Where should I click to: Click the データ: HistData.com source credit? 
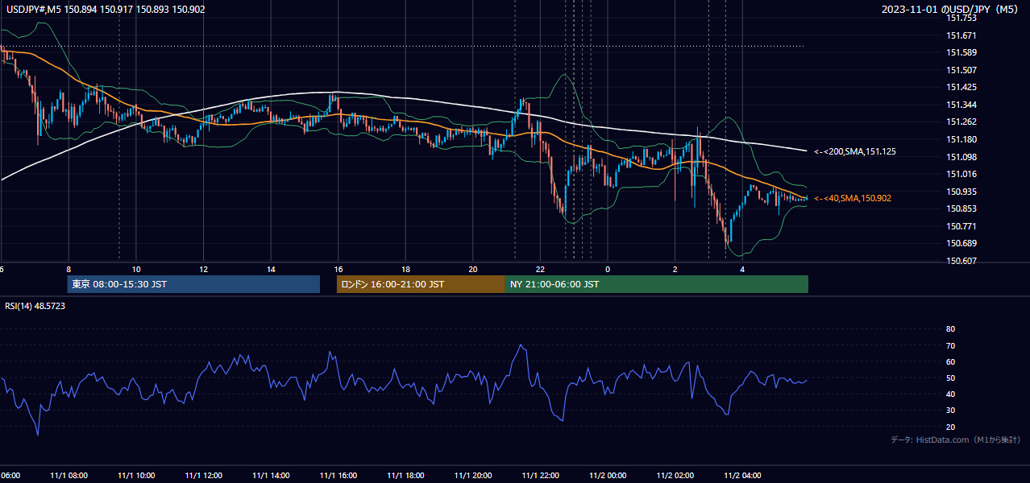[x=955, y=440]
